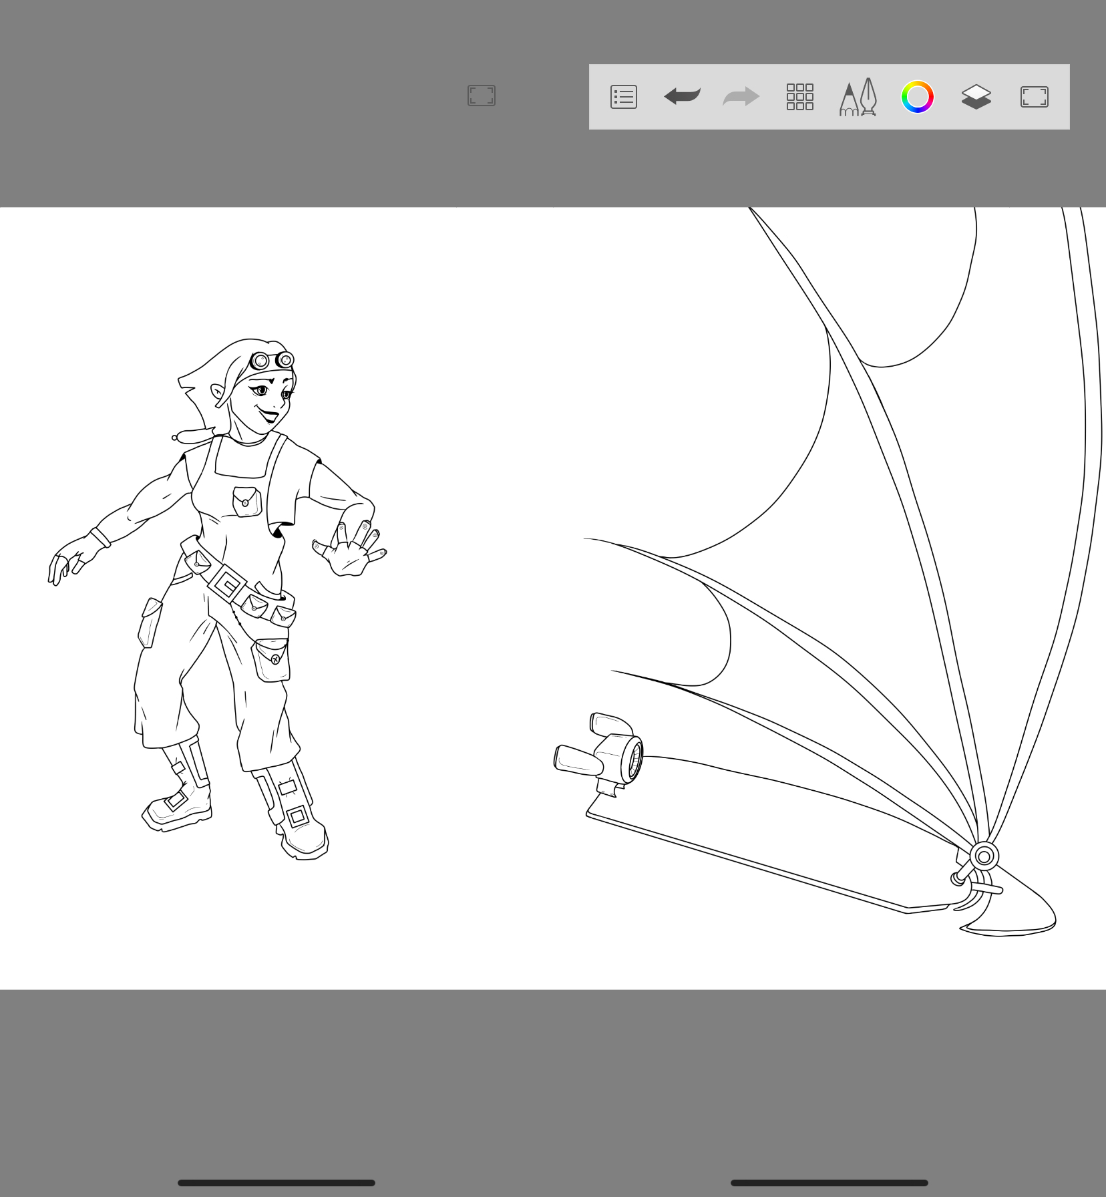Viewport: 1106px width, 1197px height.
Task: Tap the character drawing on canvas
Action: (x=217, y=599)
